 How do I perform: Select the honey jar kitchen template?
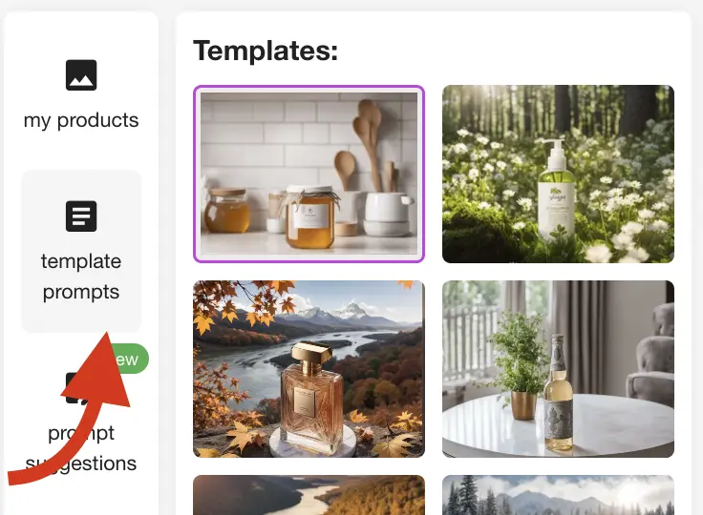click(309, 174)
